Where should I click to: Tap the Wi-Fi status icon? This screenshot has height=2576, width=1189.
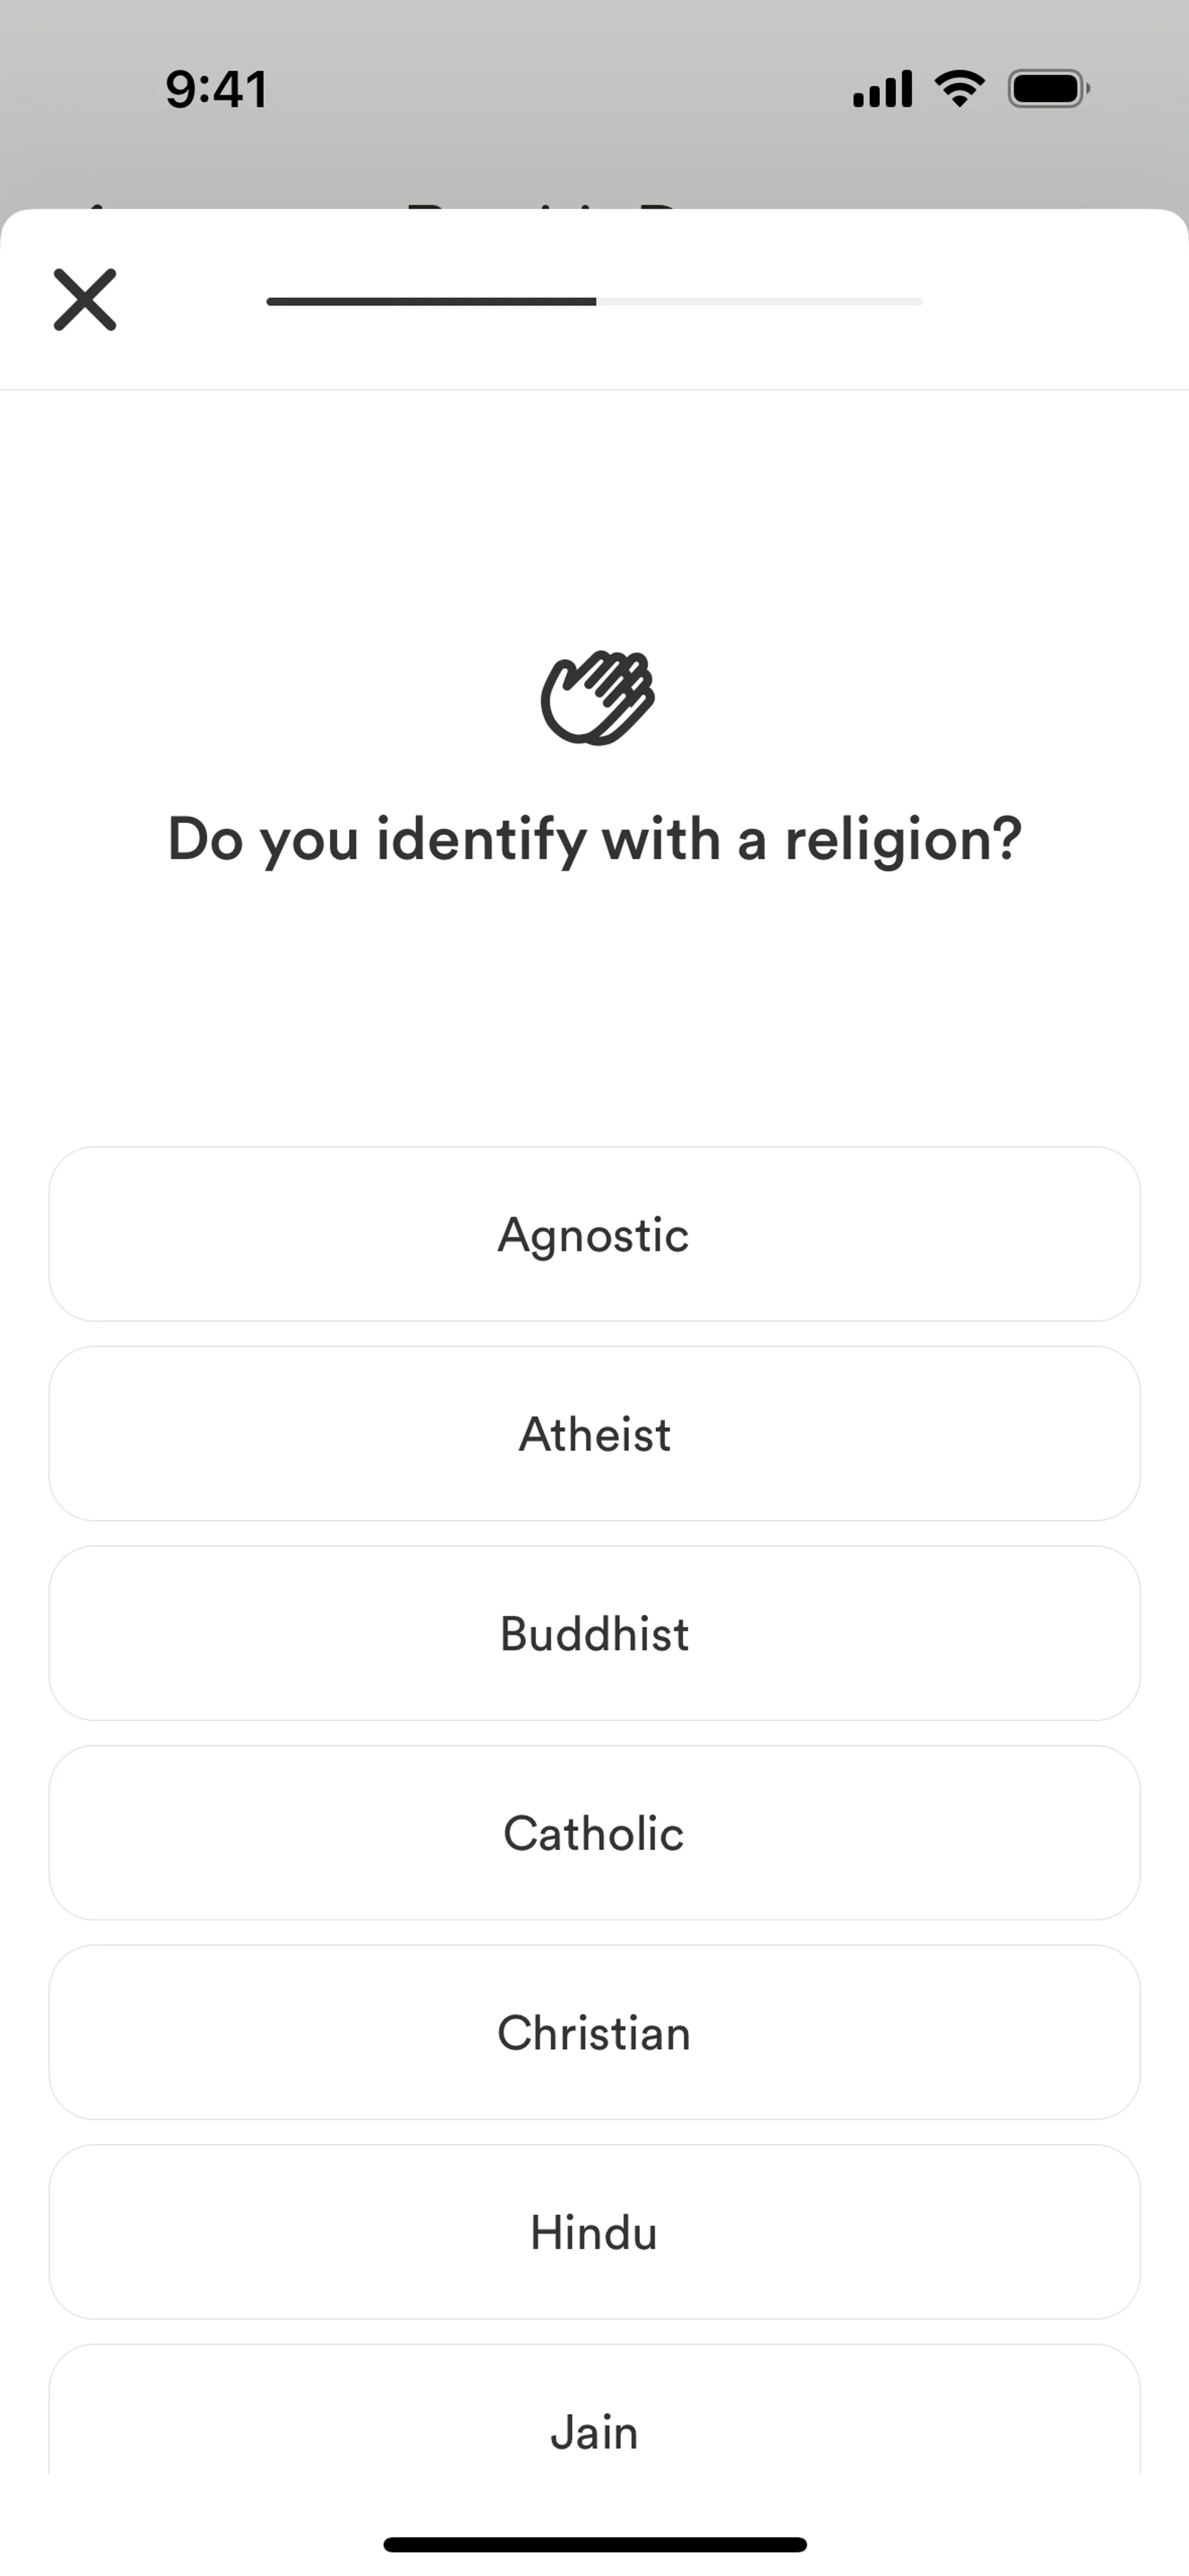point(959,89)
